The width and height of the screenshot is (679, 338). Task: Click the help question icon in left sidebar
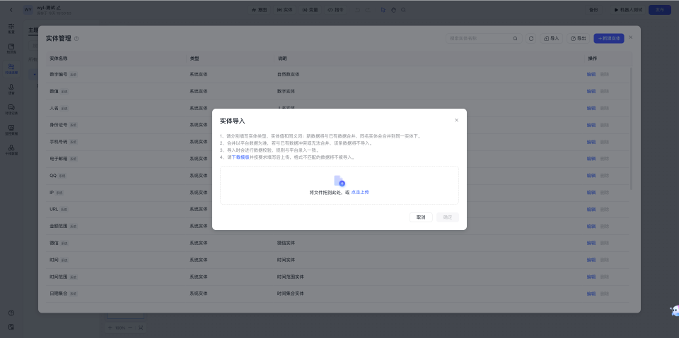click(x=11, y=313)
